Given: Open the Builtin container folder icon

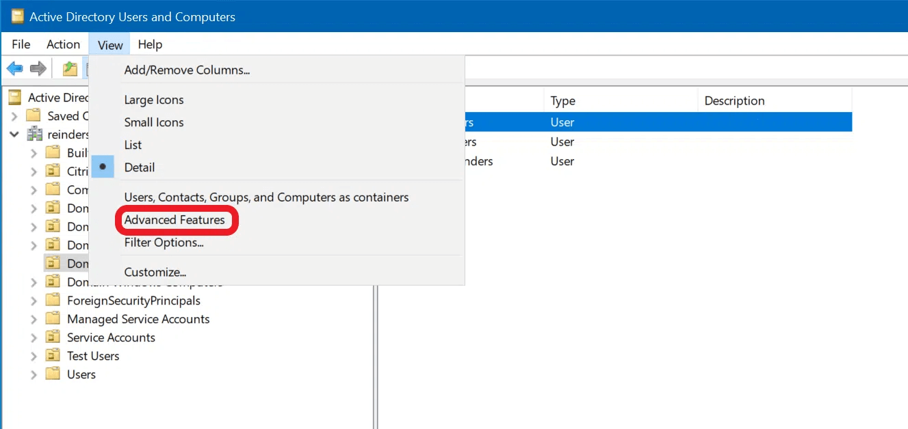Looking at the screenshot, I should 52,152.
